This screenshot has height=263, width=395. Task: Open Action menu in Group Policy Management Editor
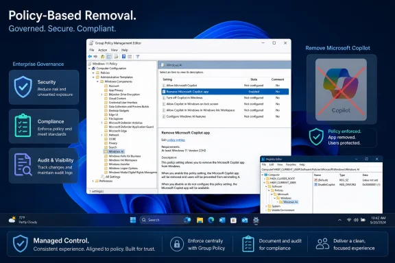pos(103,50)
